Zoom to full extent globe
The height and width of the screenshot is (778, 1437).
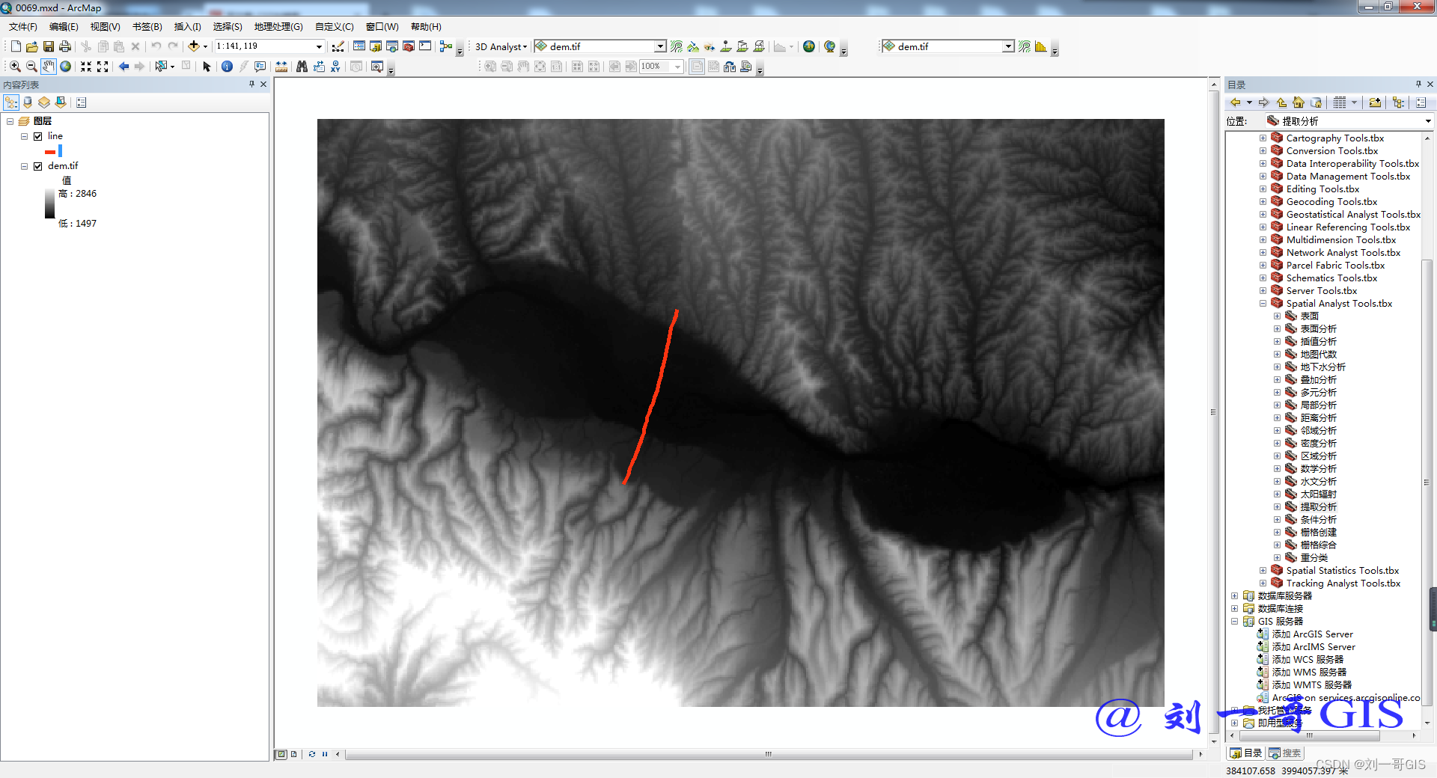point(66,67)
